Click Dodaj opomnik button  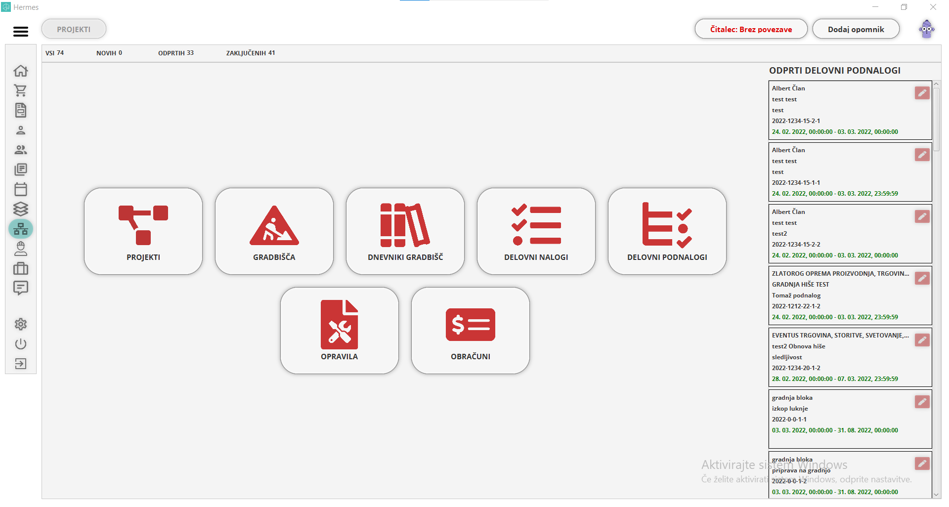[856, 29]
